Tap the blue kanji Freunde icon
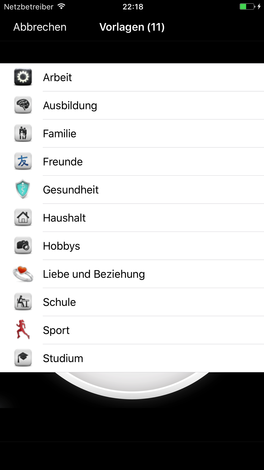Image resolution: width=264 pixels, height=470 pixels. (x=23, y=161)
